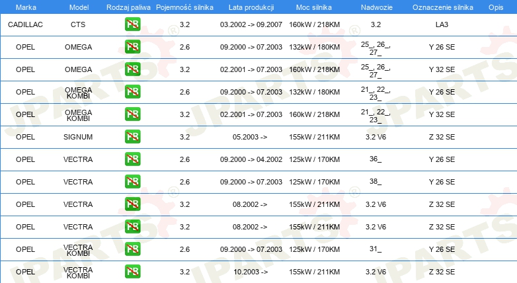Click the Pojemność silnika column header
517x283 pixels.
pos(184,7)
